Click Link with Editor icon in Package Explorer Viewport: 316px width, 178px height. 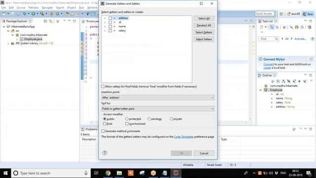(x=50, y=21)
